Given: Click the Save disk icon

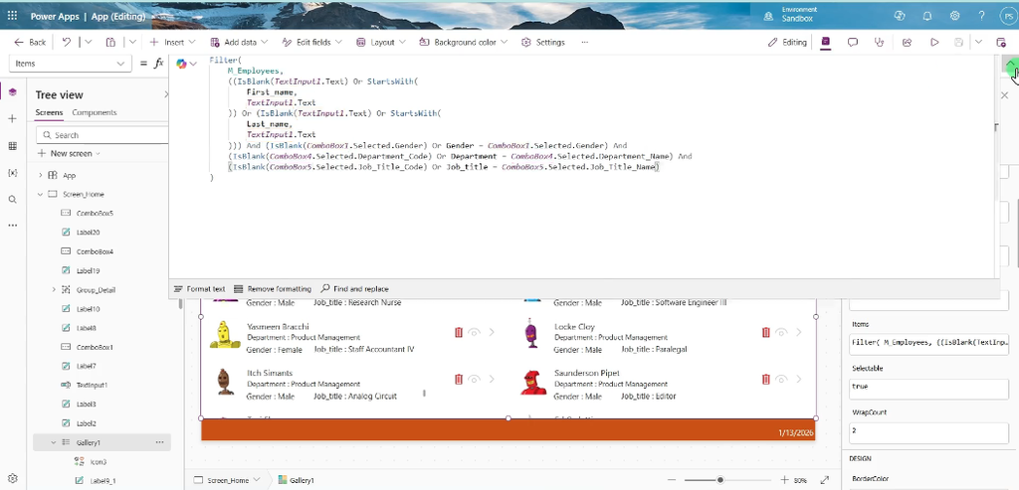Looking at the screenshot, I should [x=958, y=42].
